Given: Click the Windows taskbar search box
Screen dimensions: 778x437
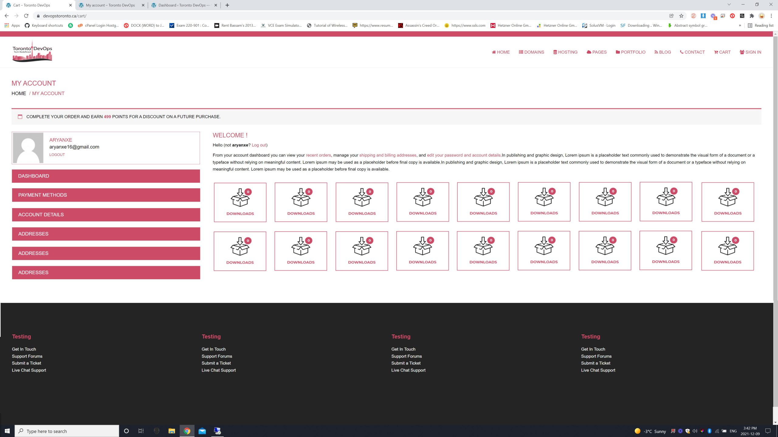Looking at the screenshot, I should pyautogui.click(x=67, y=431).
